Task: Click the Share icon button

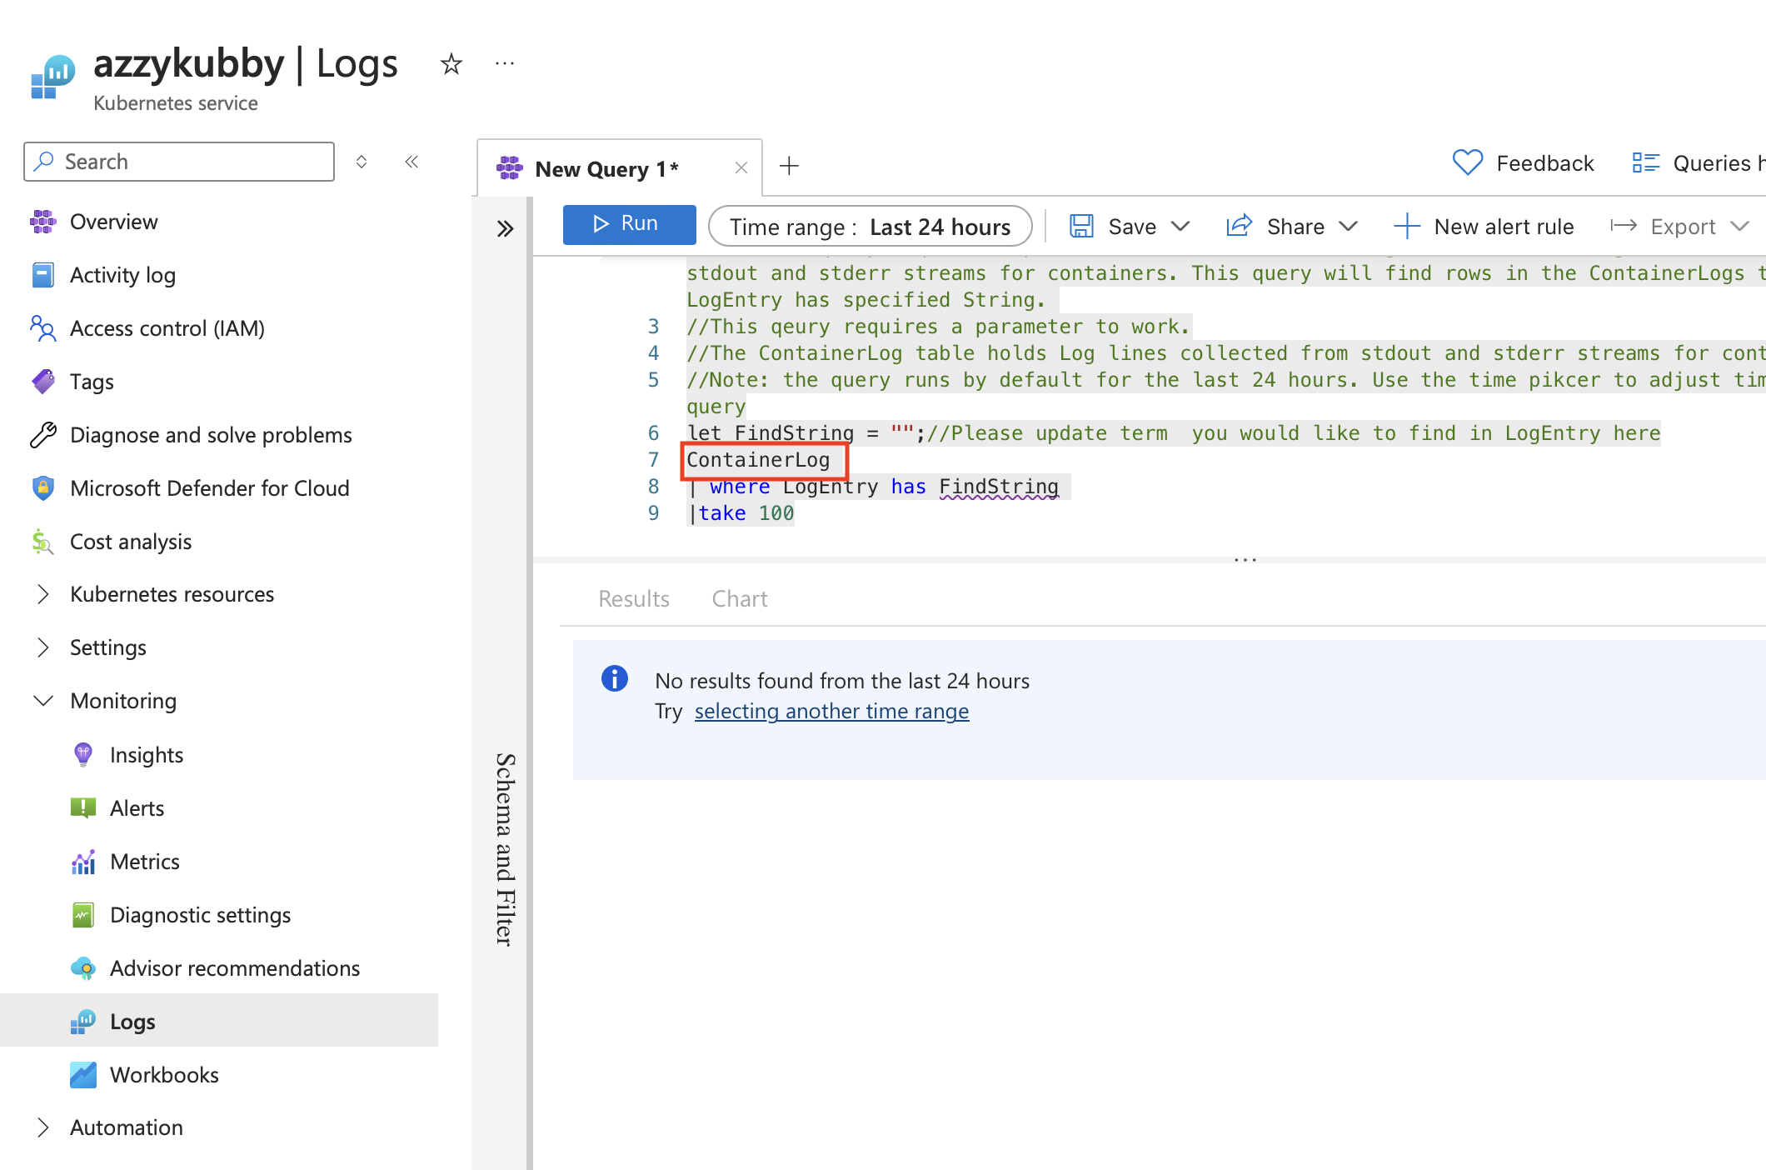Action: click(x=1240, y=226)
